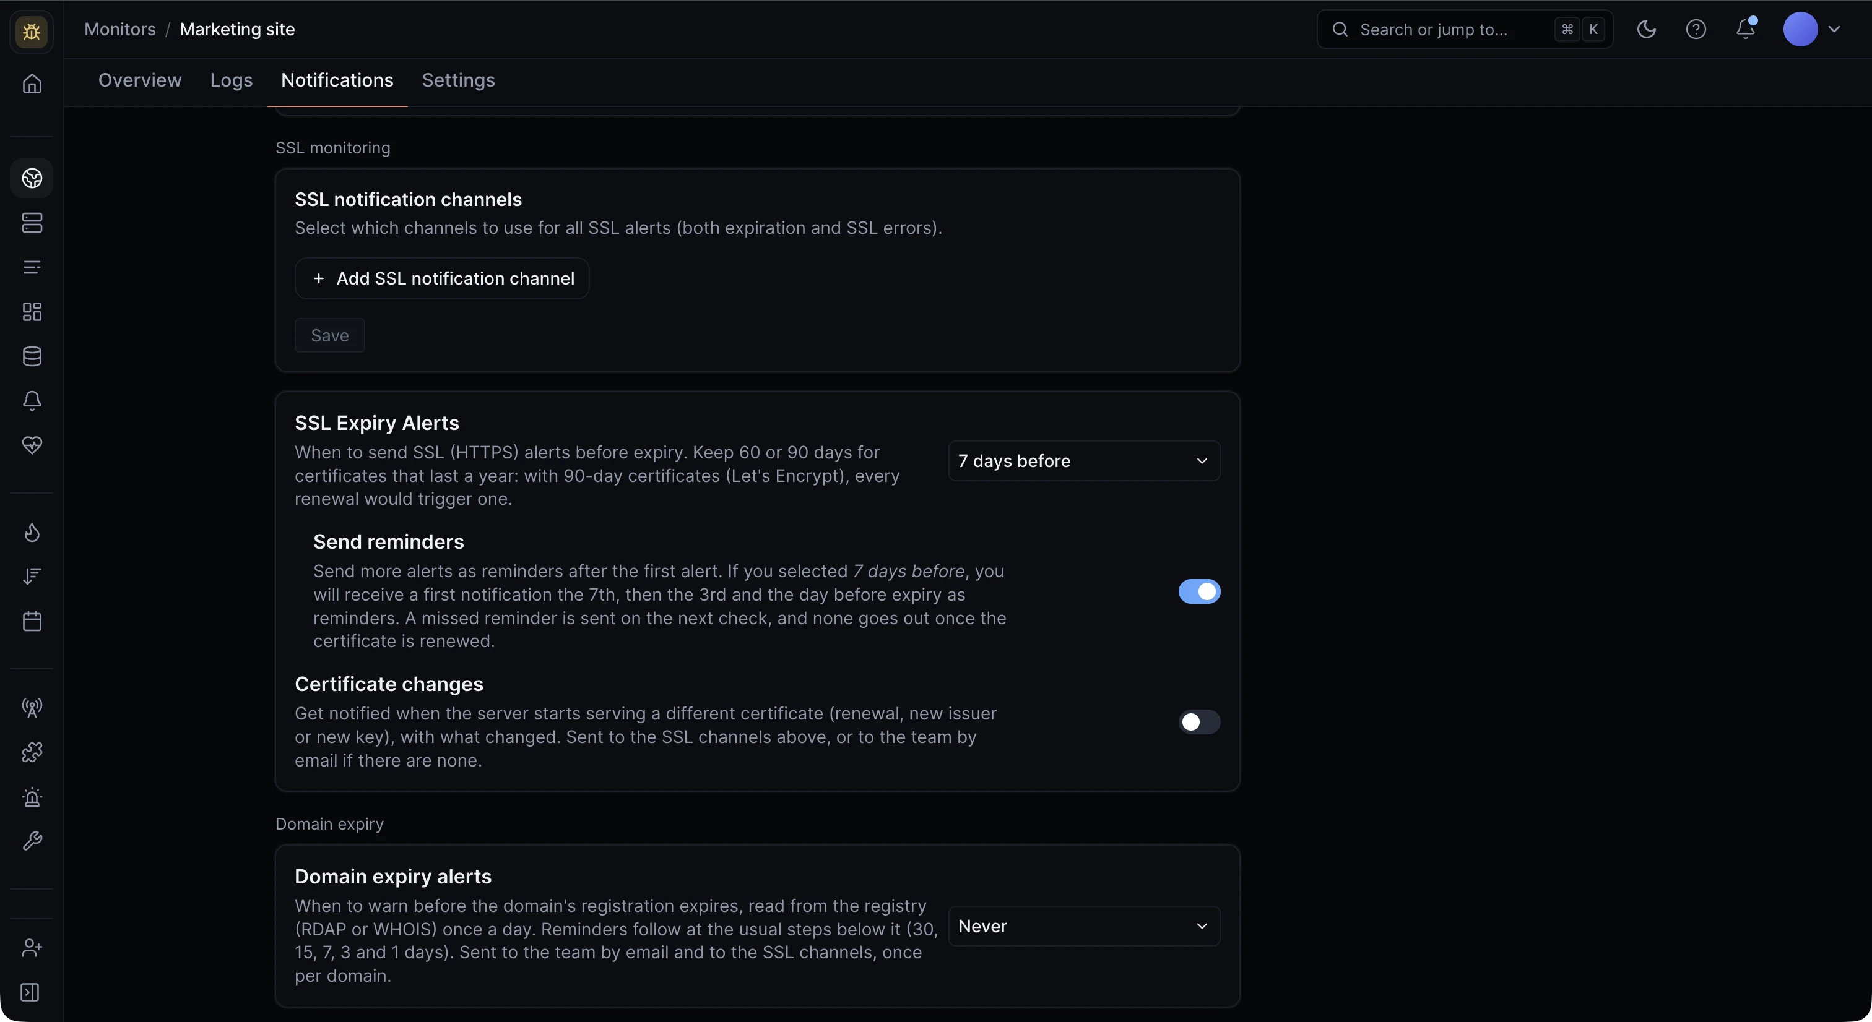1872x1022 pixels.
Task: Open the siren alarm icon in sidebar
Action: pyautogui.click(x=32, y=797)
